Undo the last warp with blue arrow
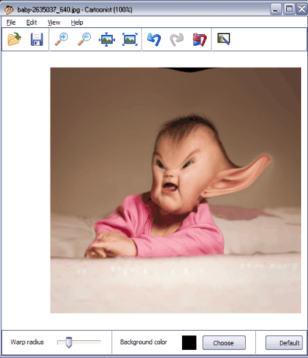Viewport: 308px width, 358px height. click(x=154, y=39)
